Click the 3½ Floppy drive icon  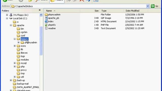(11, 15)
